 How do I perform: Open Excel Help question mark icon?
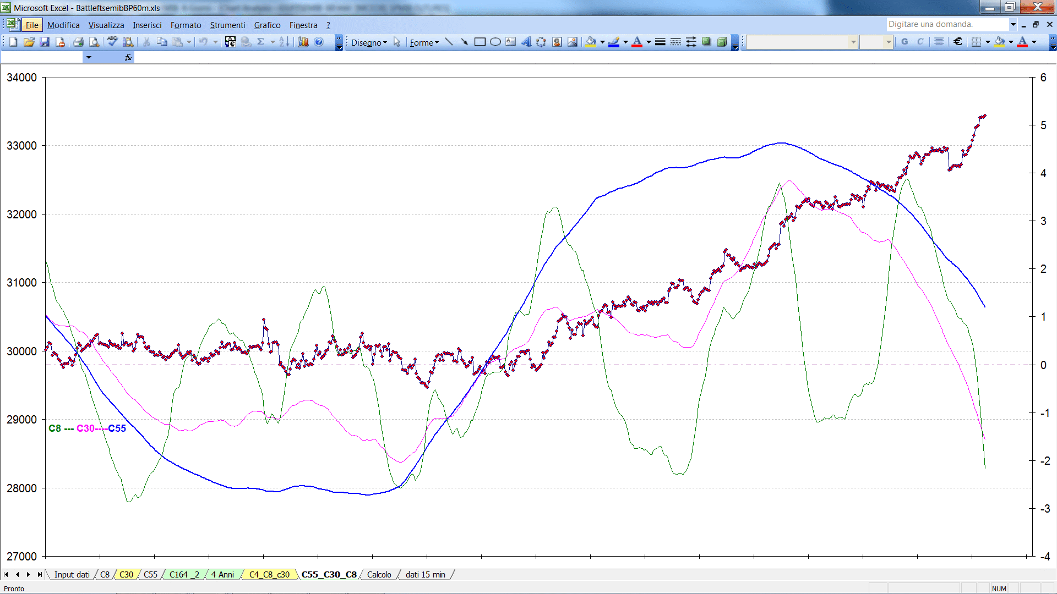319,42
